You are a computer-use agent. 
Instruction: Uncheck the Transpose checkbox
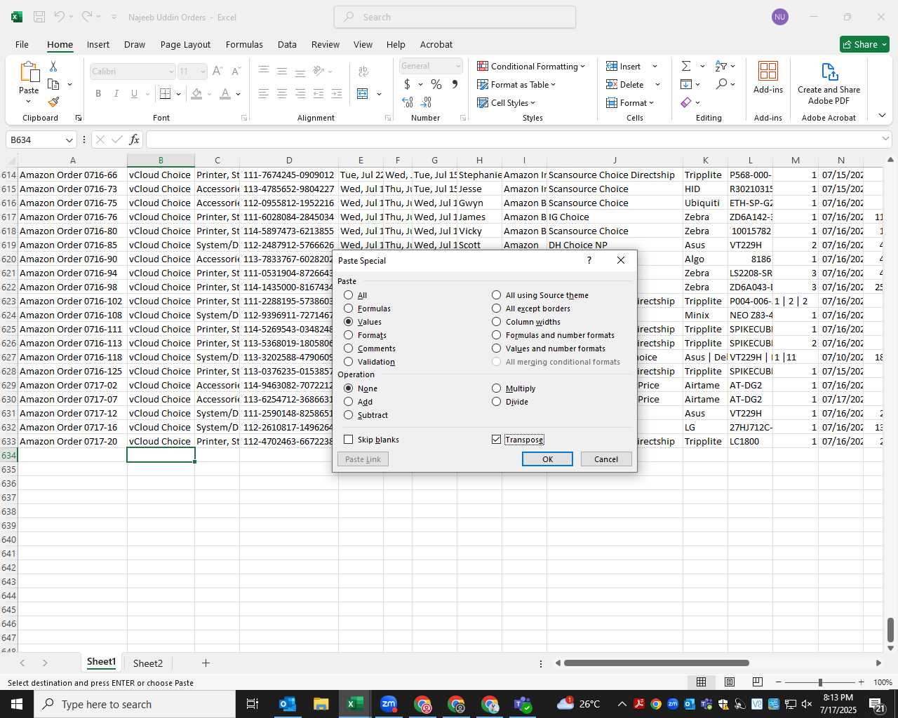[x=497, y=440]
